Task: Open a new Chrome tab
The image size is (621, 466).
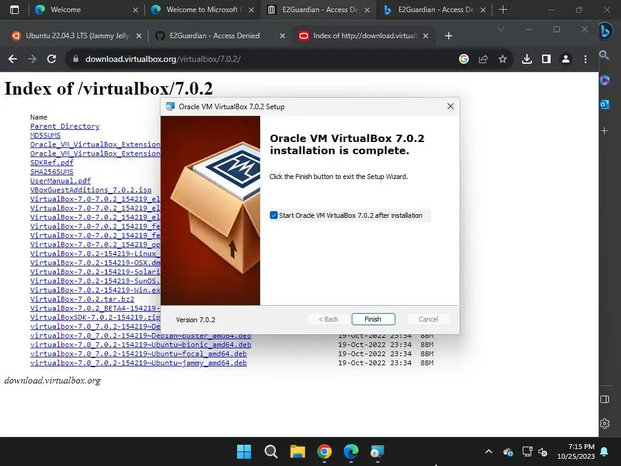Action: point(449,36)
